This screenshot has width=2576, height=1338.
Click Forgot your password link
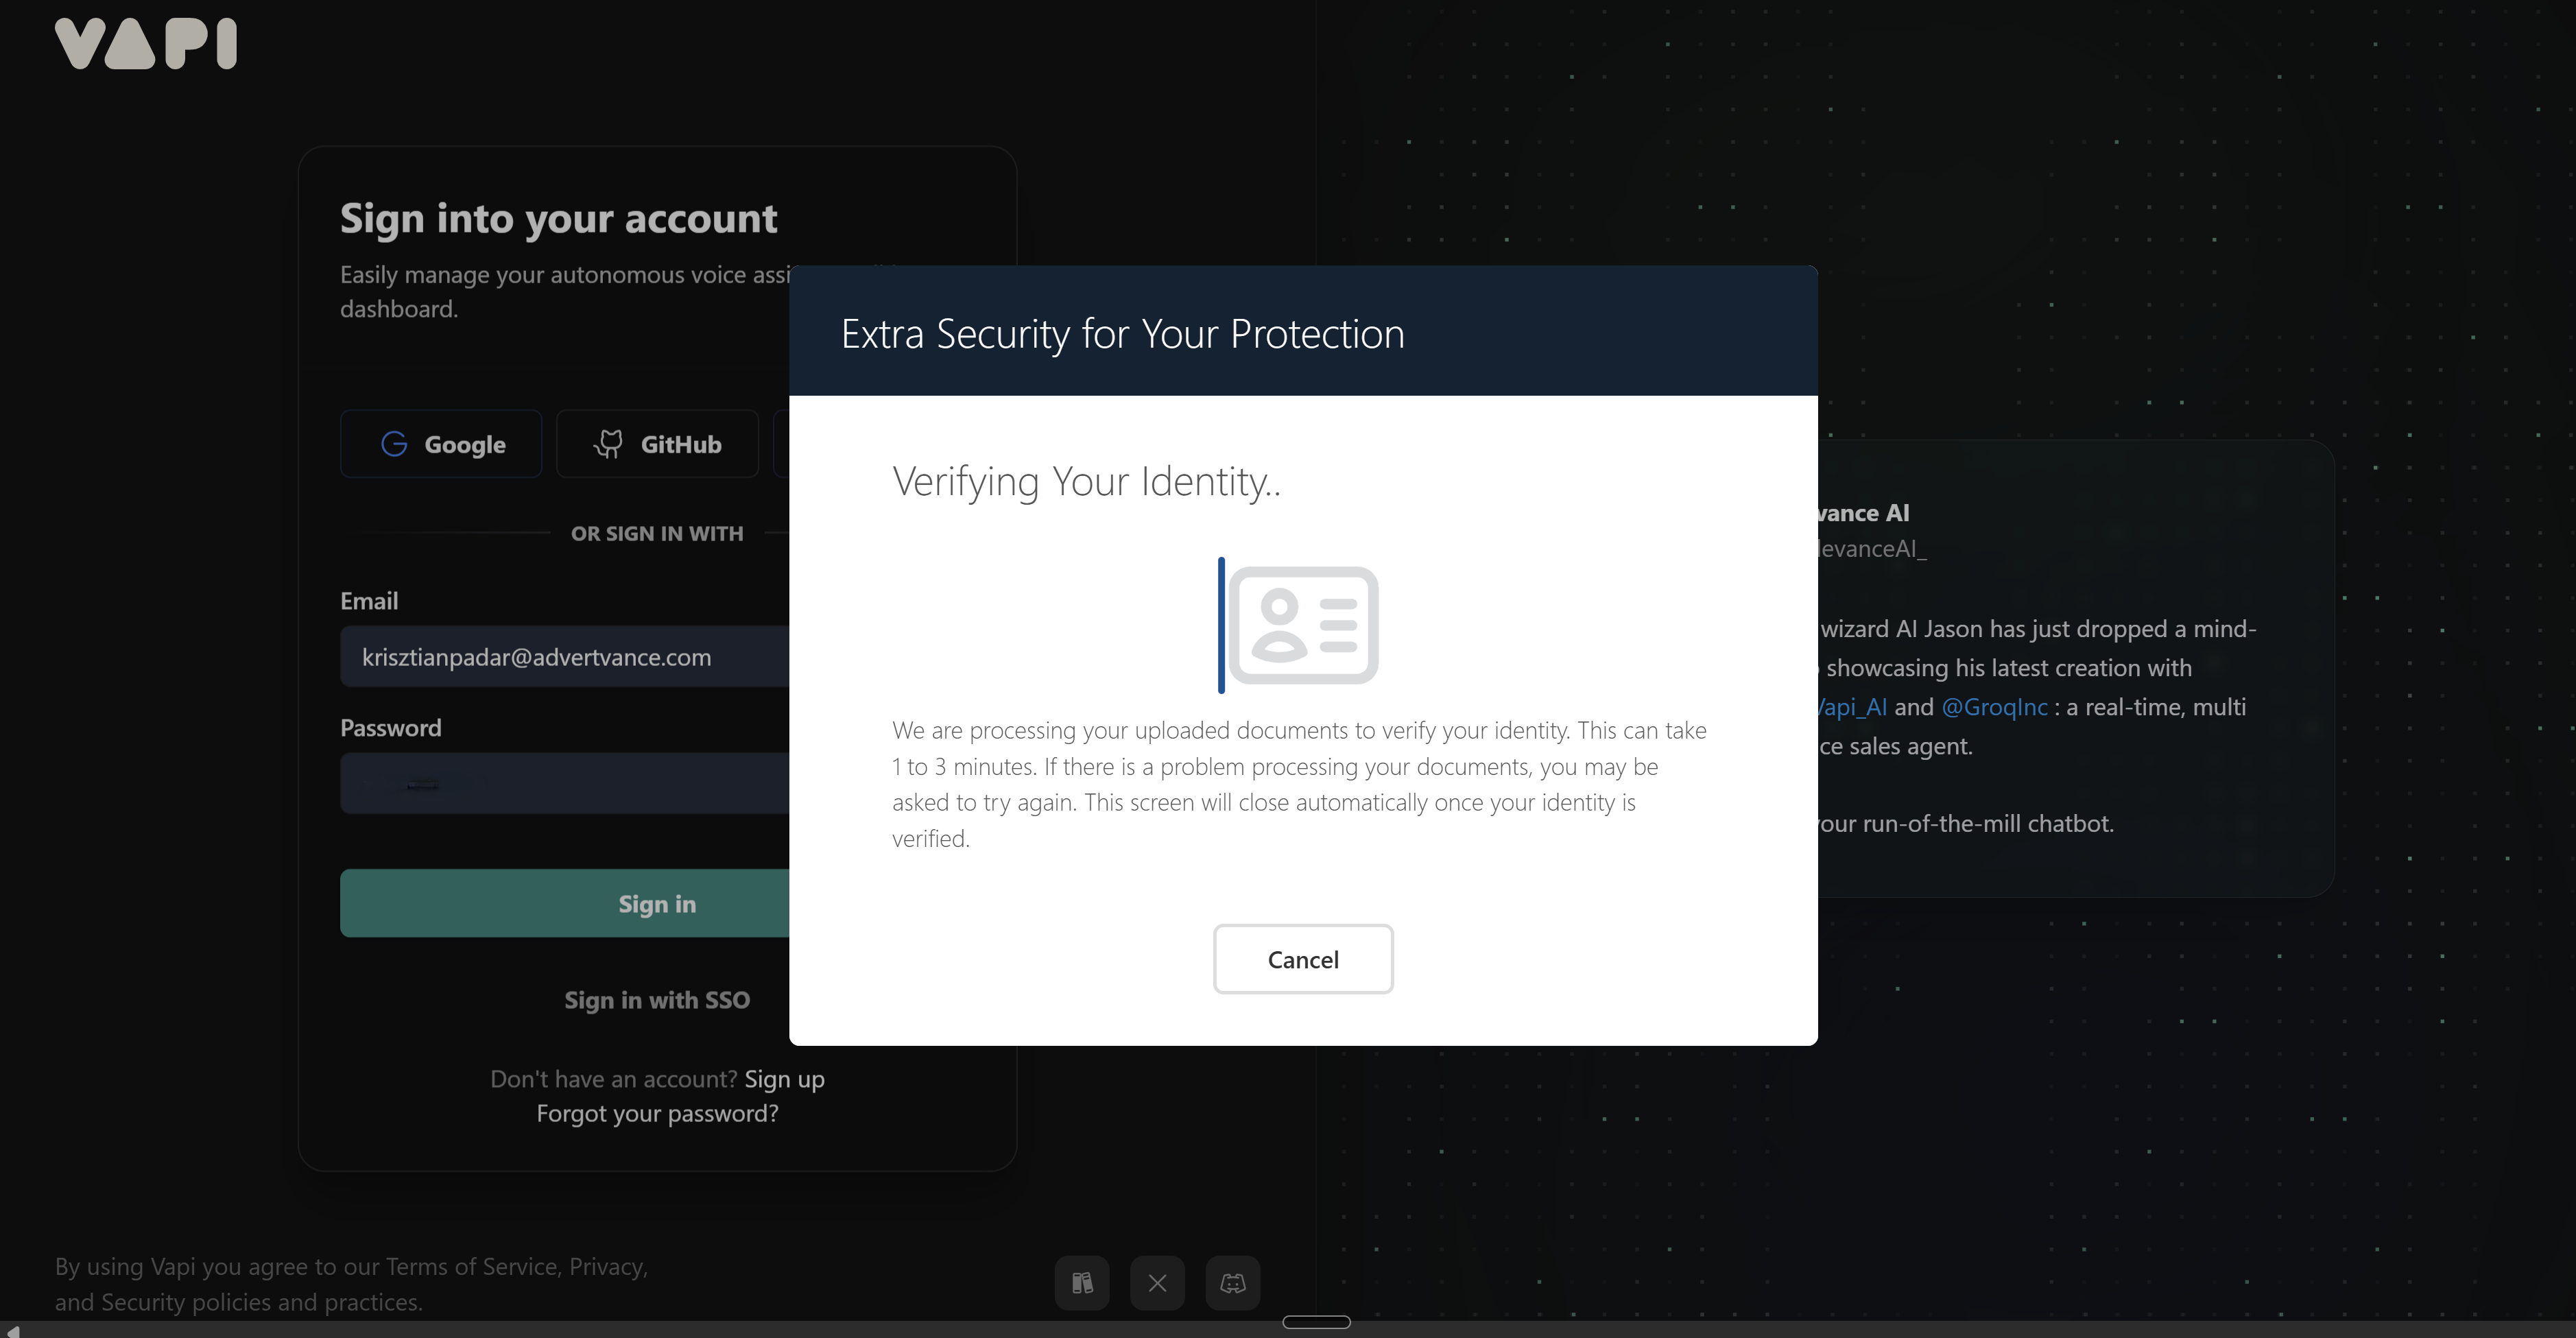click(657, 1114)
